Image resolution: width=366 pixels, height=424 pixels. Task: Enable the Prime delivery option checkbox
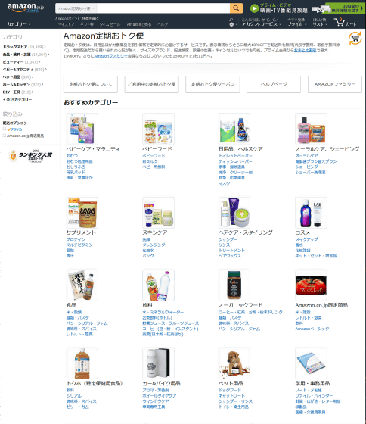pyautogui.click(x=5, y=129)
